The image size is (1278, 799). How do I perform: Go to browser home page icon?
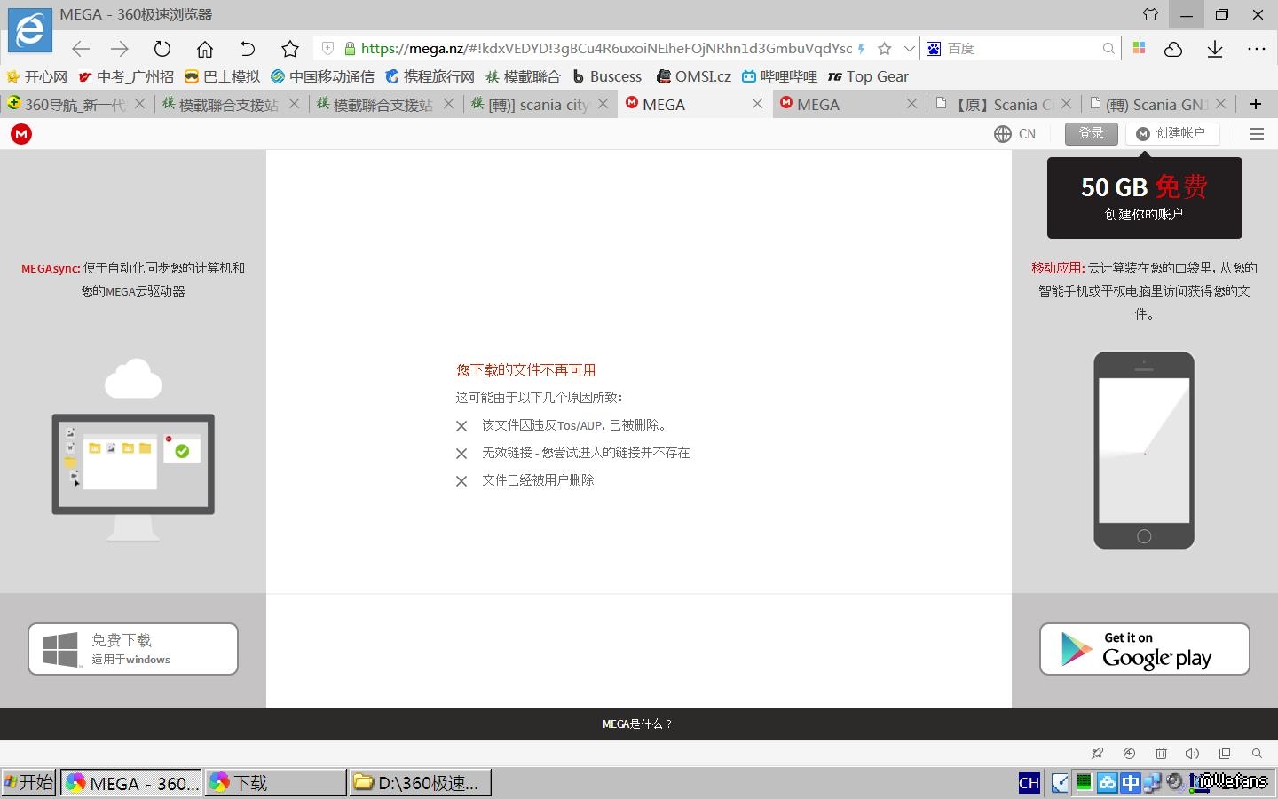[205, 49]
